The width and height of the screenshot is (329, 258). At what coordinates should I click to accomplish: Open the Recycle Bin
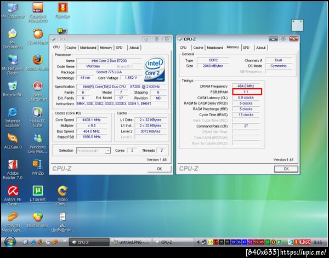[13, 89]
